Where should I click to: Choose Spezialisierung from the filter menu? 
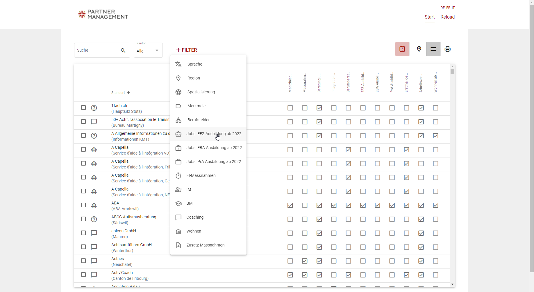pyautogui.click(x=201, y=92)
